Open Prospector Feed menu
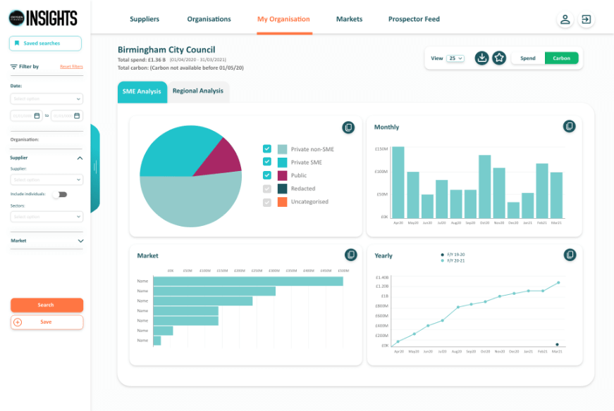This screenshot has width=614, height=411. (x=414, y=19)
